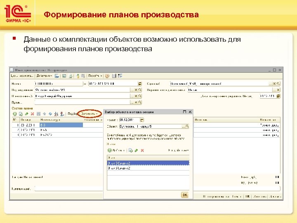
Task: Select highlighted Номенклатура cell in row 1
Action: pyautogui.click(x=61, y=125)
